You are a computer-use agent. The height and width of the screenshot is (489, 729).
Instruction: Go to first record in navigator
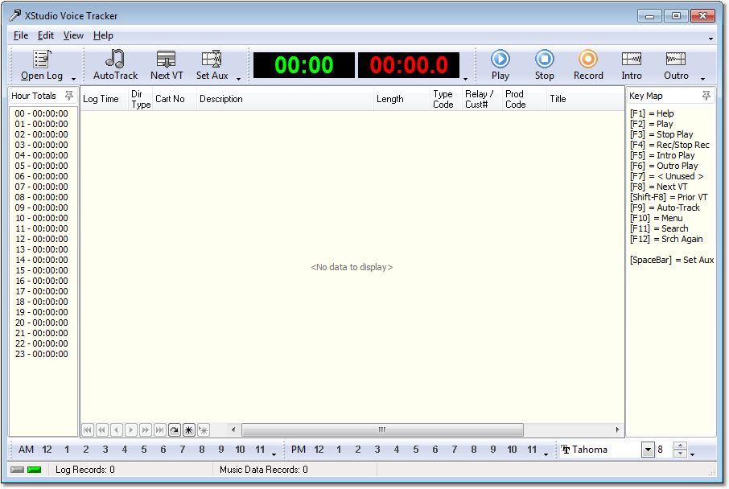pyautogui.click(x=88, y=430)
